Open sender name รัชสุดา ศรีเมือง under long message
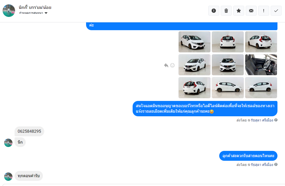Viewport: 285px width, 186px height. tap(262, 120)
